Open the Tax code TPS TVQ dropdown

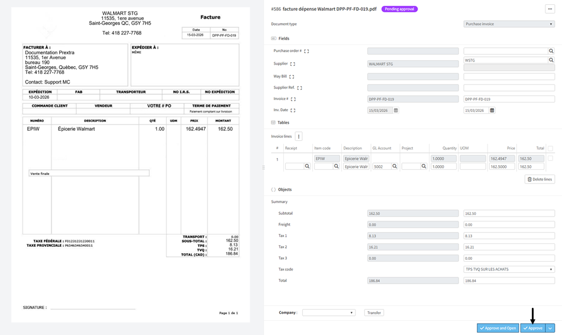pyautogui.click(x=509, y=269)
